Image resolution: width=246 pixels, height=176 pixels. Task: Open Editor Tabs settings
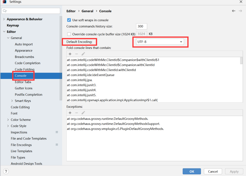[23, 82]
